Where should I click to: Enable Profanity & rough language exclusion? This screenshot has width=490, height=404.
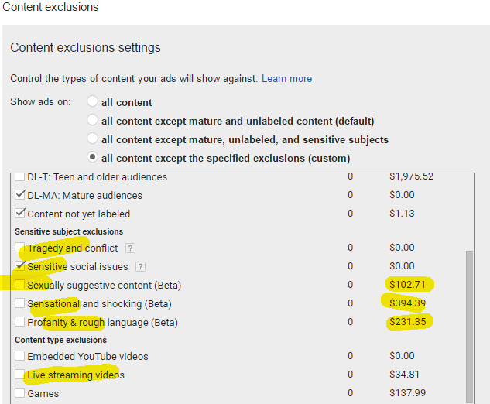[x=20, y=322]
